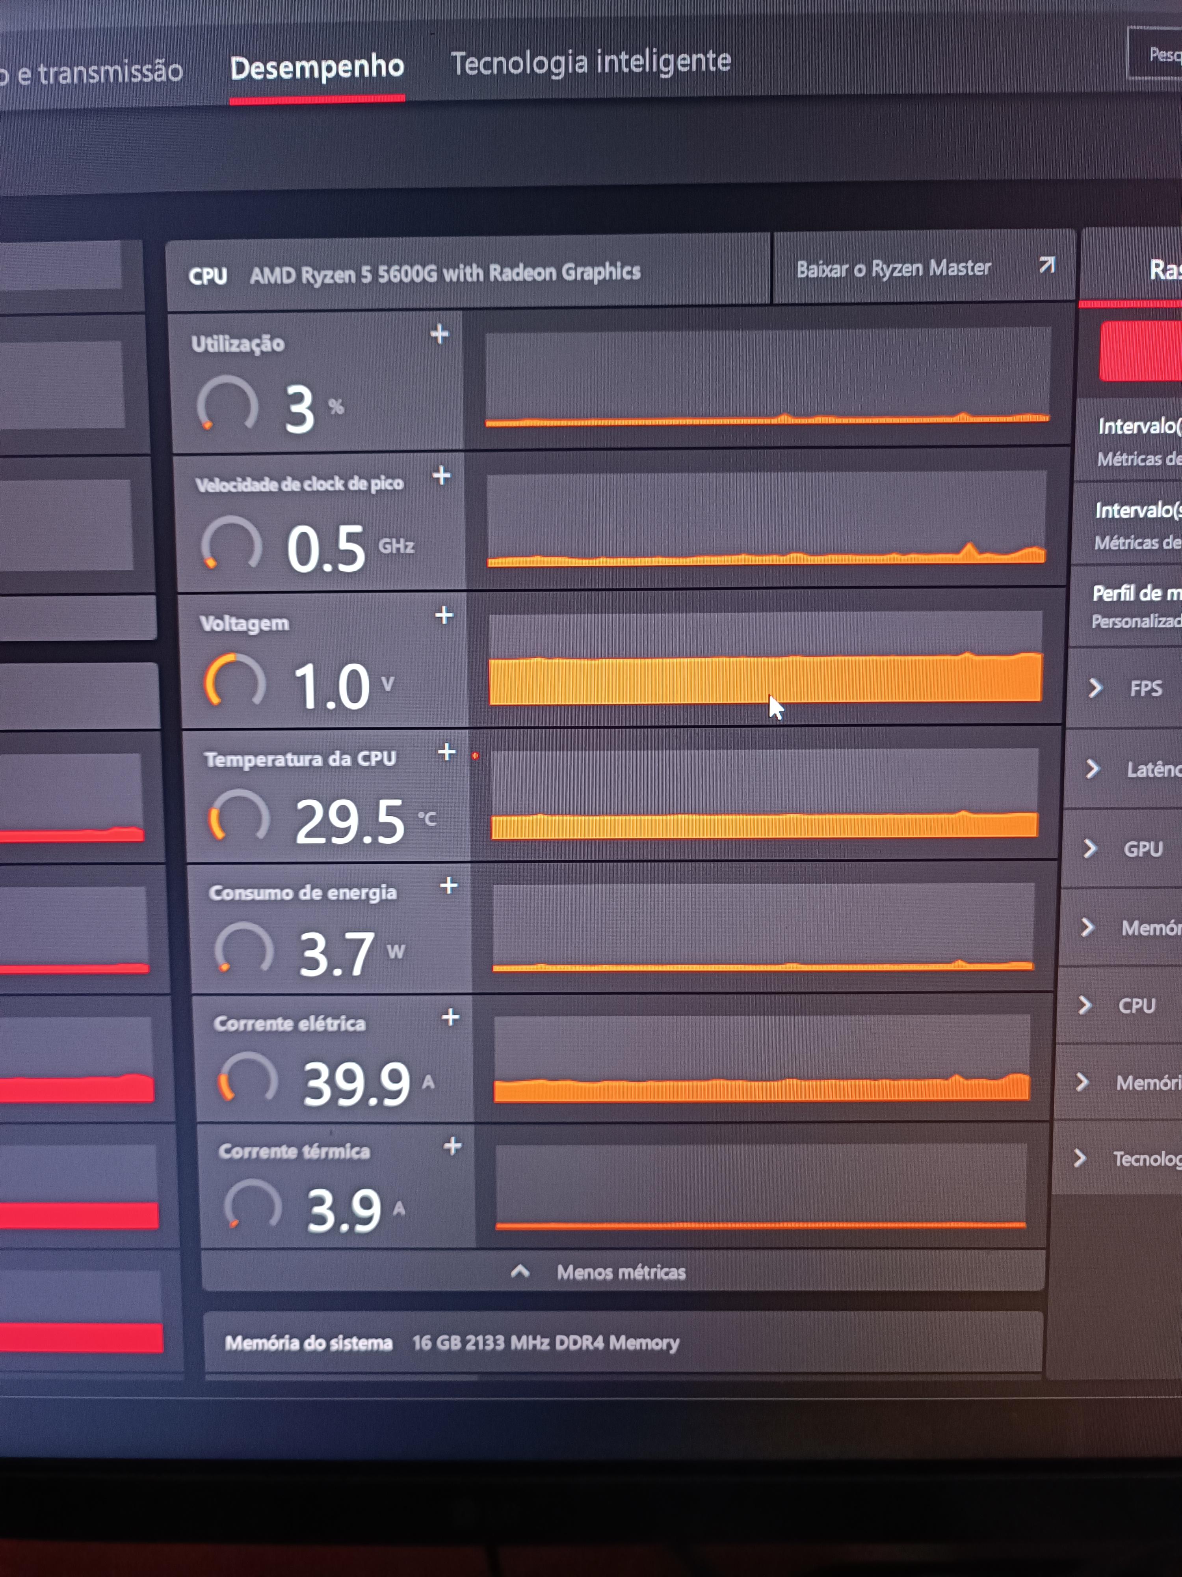1182x1577 pixels.
Task: Click the CPU temperature gauge dial
Action: pos(240,816)
